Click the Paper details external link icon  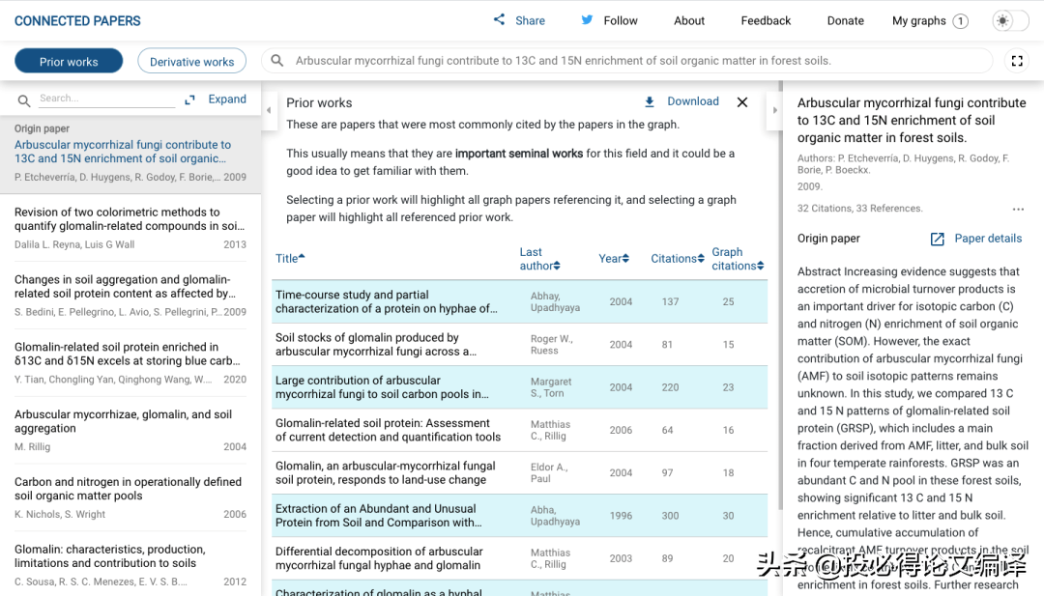click(937, 239)
